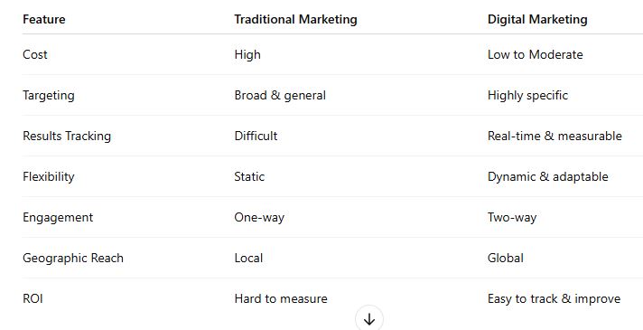Image resolution: width=643 pixels, height=330 pixels.
Task: Click the Engagement row label
Action: (58, 218)
